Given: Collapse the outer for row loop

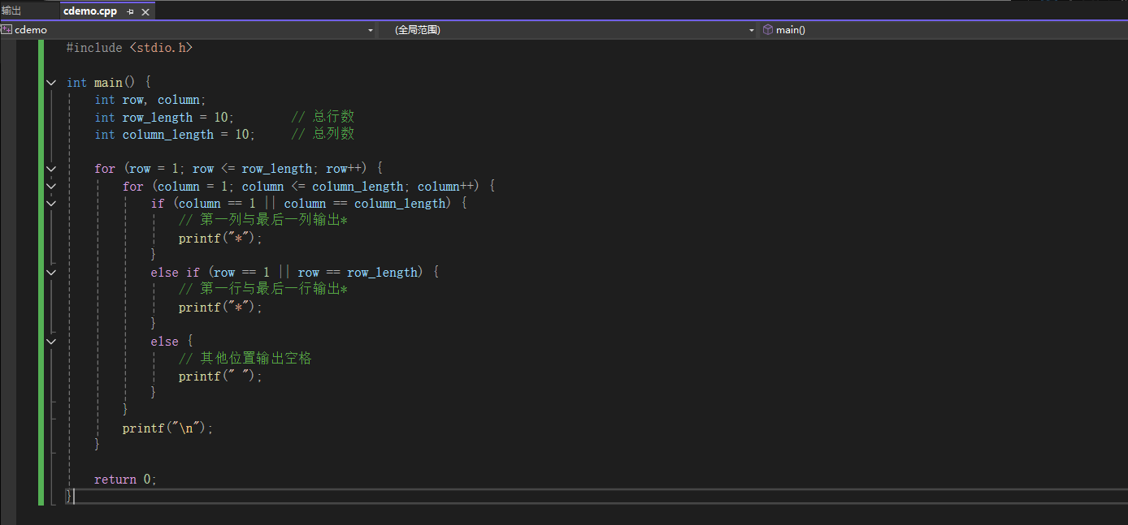Looking at the screenshot, I should [x=51, y=169].
